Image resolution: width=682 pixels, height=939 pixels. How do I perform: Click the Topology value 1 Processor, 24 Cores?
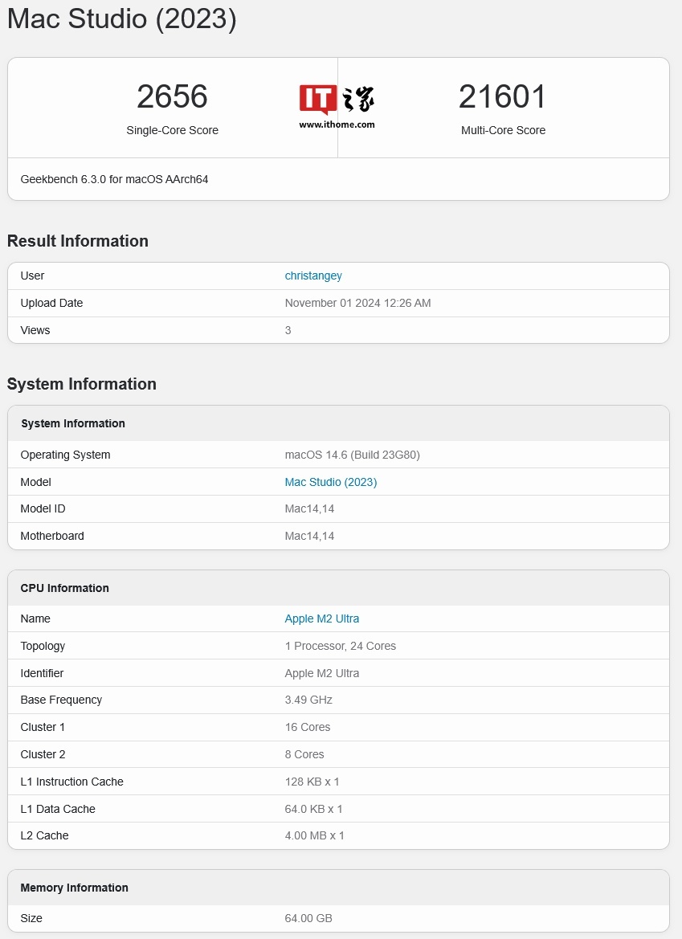coord(340,646)
